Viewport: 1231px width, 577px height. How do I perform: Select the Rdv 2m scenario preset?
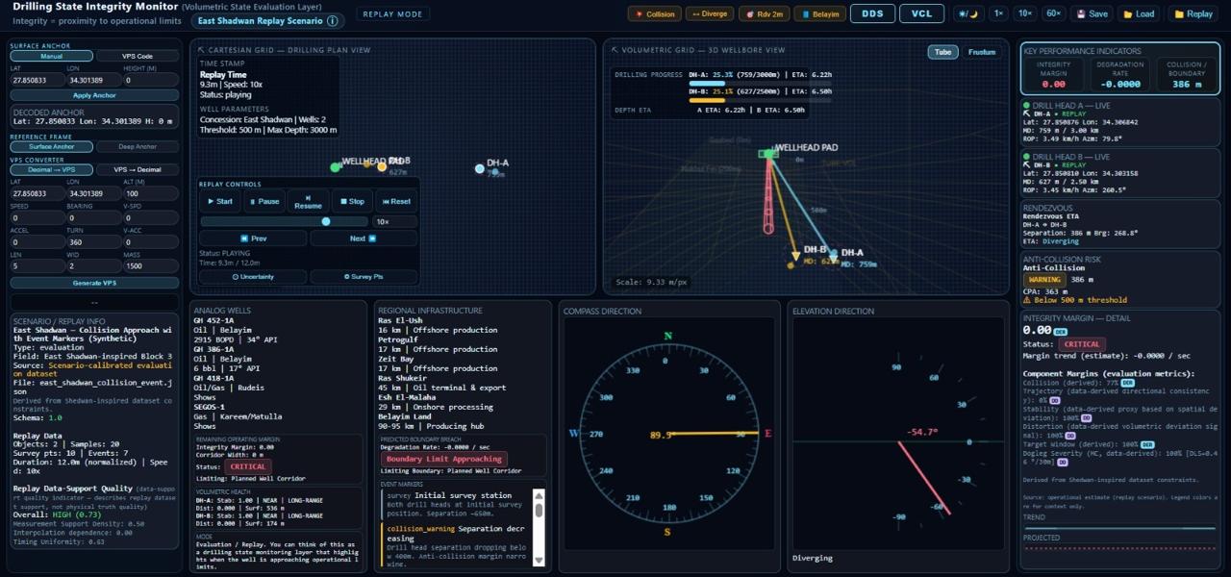tap(764, 14)
